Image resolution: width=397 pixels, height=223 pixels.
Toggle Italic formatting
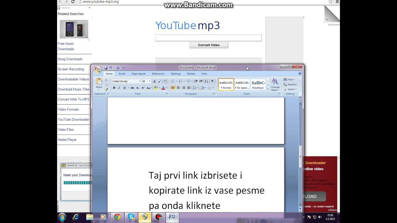point(119,88)
